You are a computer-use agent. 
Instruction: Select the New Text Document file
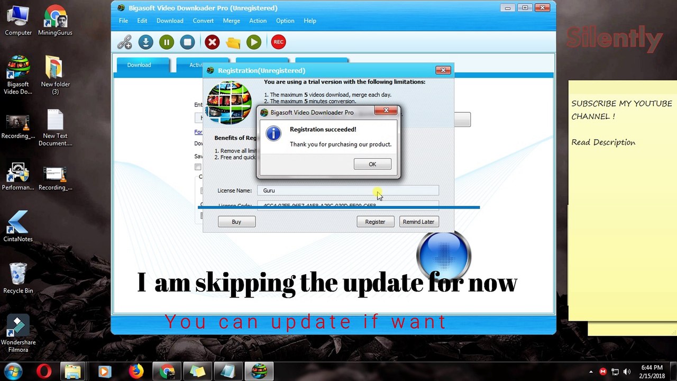point(55,128)
